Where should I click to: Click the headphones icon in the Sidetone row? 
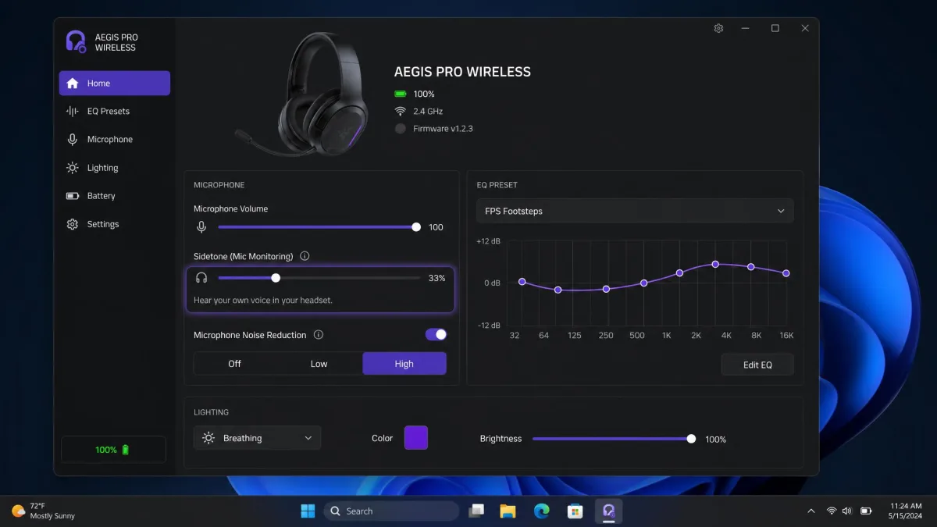(201, 278)
